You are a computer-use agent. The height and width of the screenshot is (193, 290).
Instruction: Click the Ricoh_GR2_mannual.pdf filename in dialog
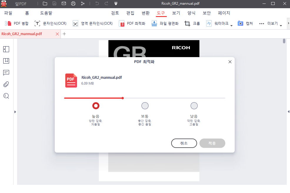tap(102, 77)
